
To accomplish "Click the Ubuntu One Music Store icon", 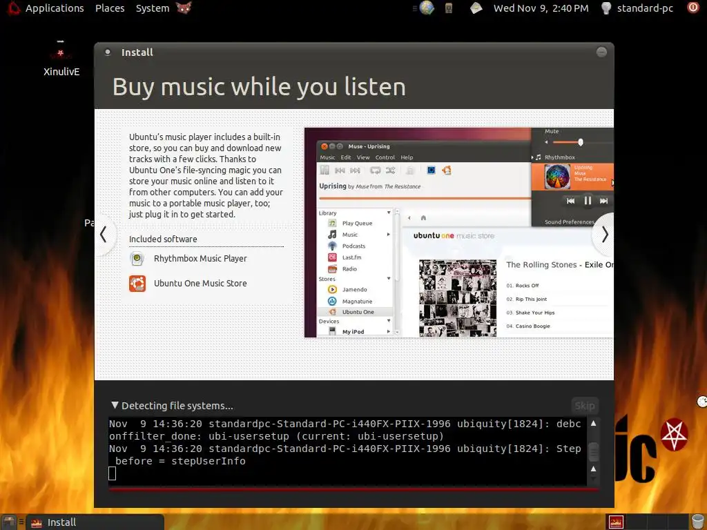I will 137,284.
